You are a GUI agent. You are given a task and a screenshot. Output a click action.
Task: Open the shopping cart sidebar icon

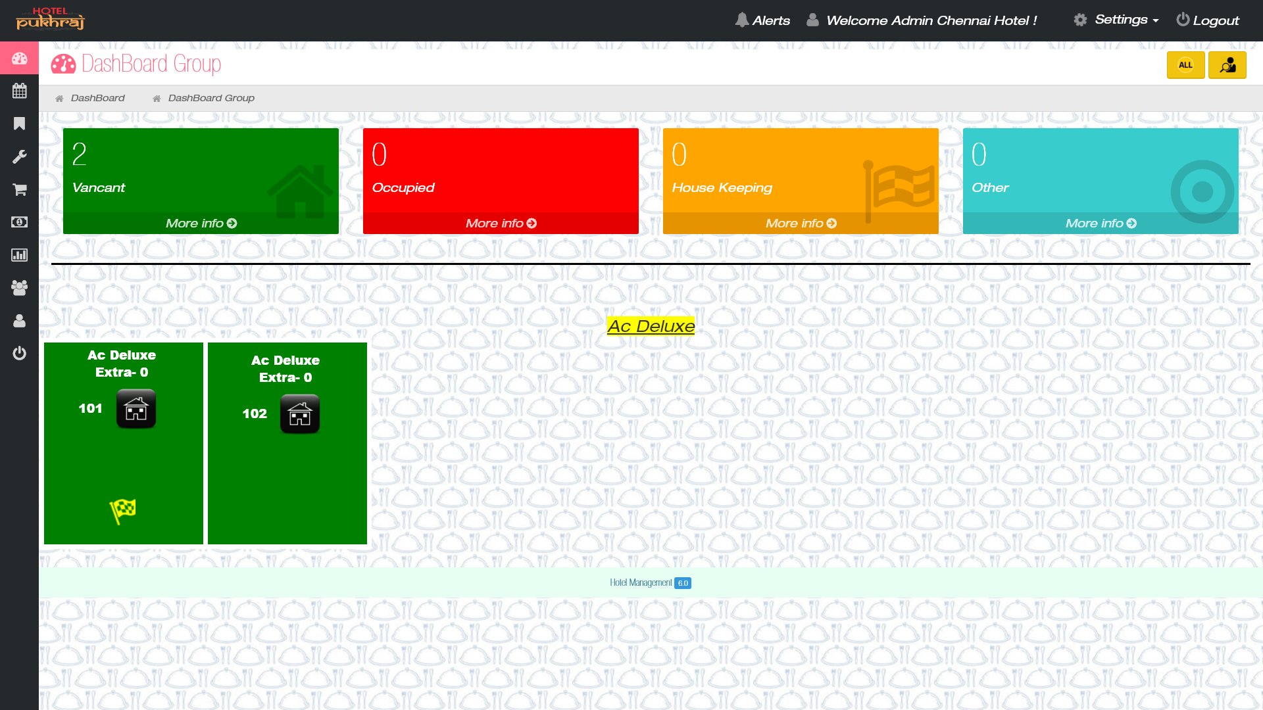(x=19, y=189)
